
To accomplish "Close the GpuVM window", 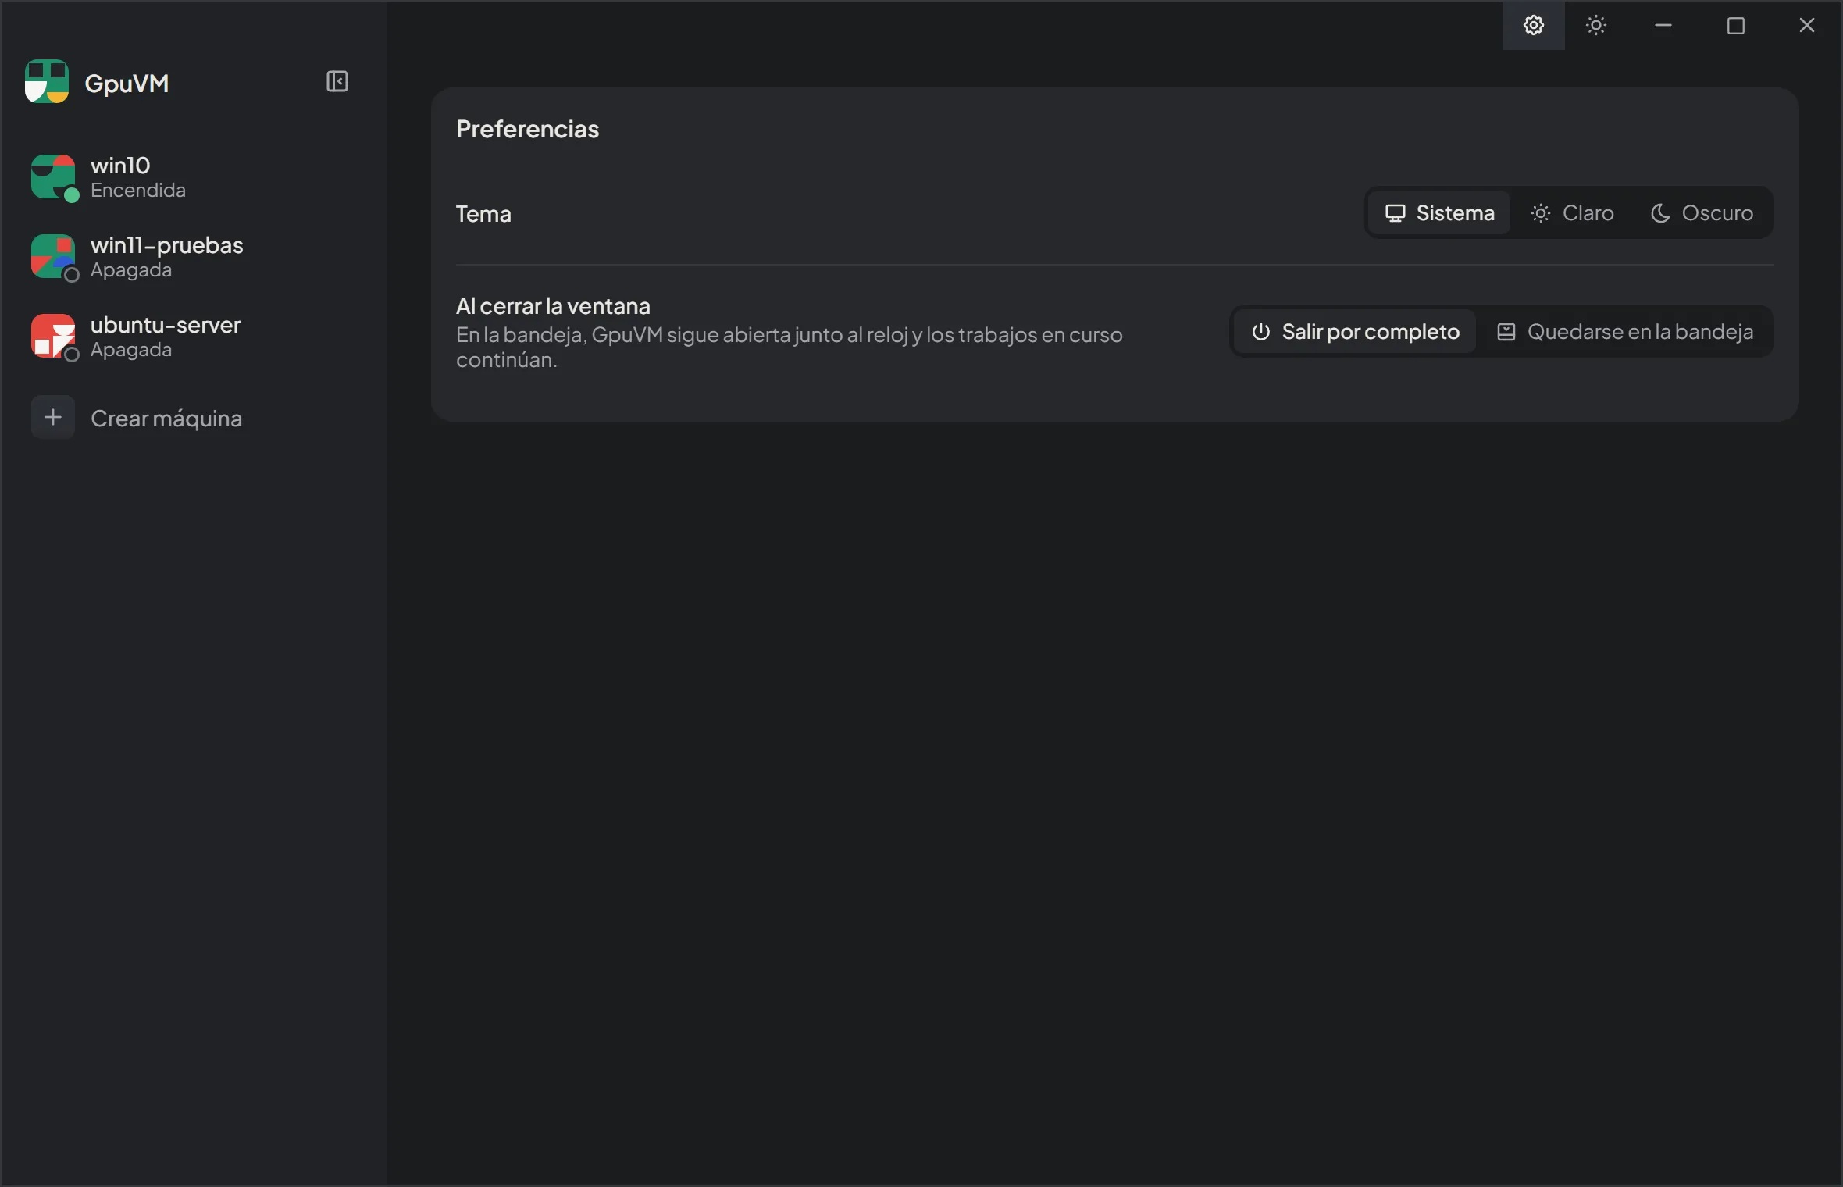I will click(1807, 25).
